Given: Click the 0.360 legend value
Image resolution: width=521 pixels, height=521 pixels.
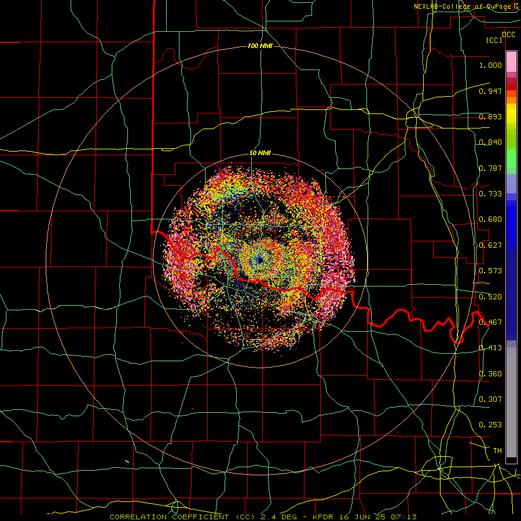Looking at the screenshot, I should pyautogui.click(x=490, y=374).
